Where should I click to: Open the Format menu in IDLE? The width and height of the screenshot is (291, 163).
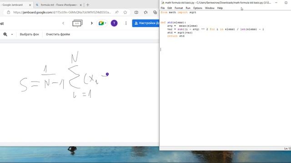[x=179, y=8]
